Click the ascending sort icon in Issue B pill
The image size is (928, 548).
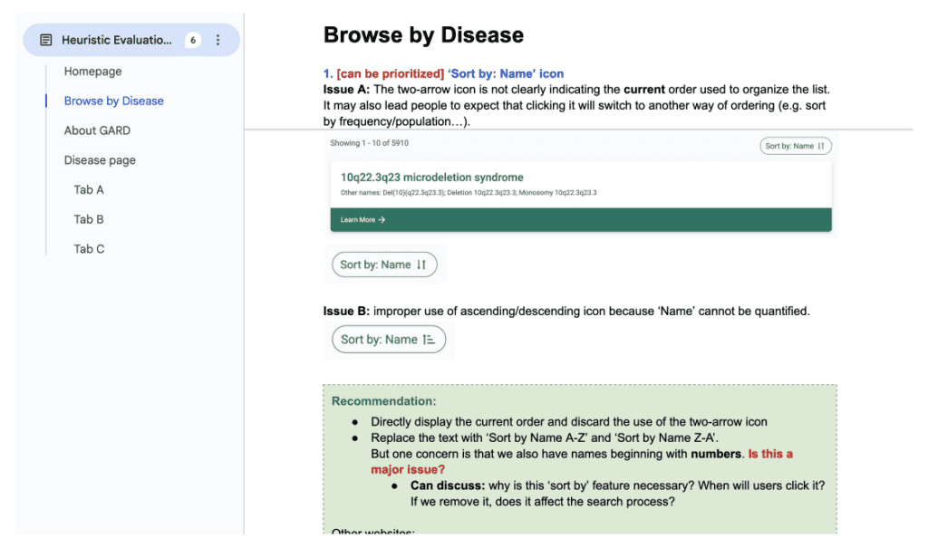(x=429, y=340)
